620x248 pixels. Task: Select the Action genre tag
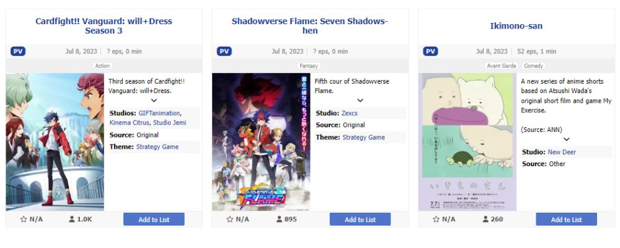coord(103,66)
